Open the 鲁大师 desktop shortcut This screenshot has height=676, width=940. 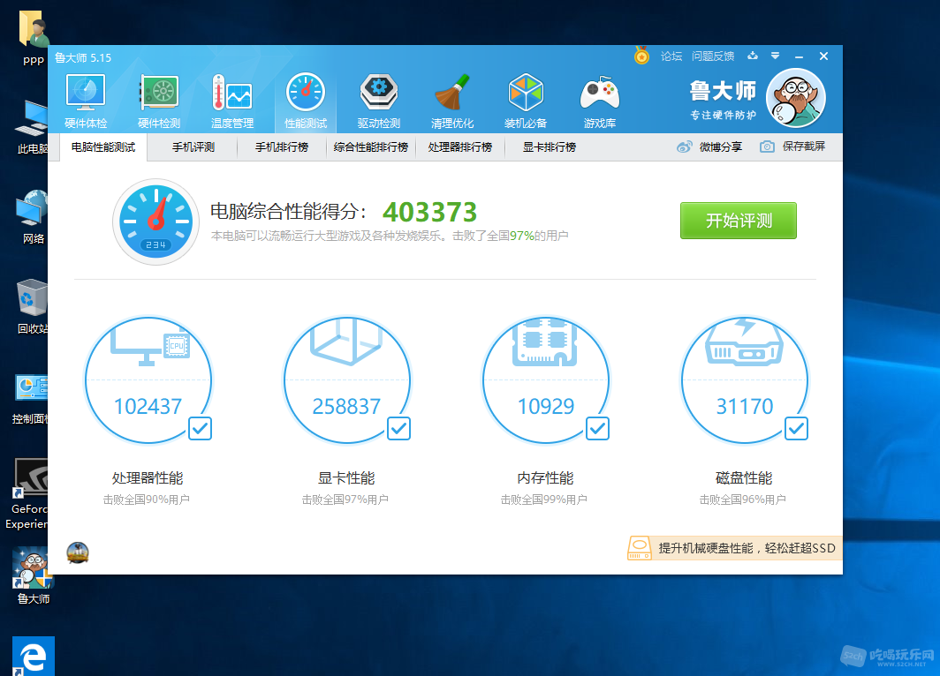pyautogui.click(x=33, y=575)
